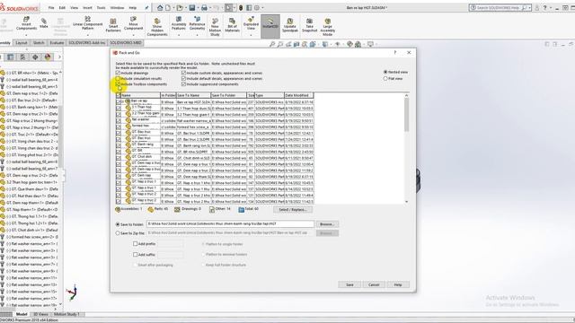Image resolution: width=575 pixels, height=323 pixels.
Task: Switch to the Sketch tab
Action: pos(39,43)
